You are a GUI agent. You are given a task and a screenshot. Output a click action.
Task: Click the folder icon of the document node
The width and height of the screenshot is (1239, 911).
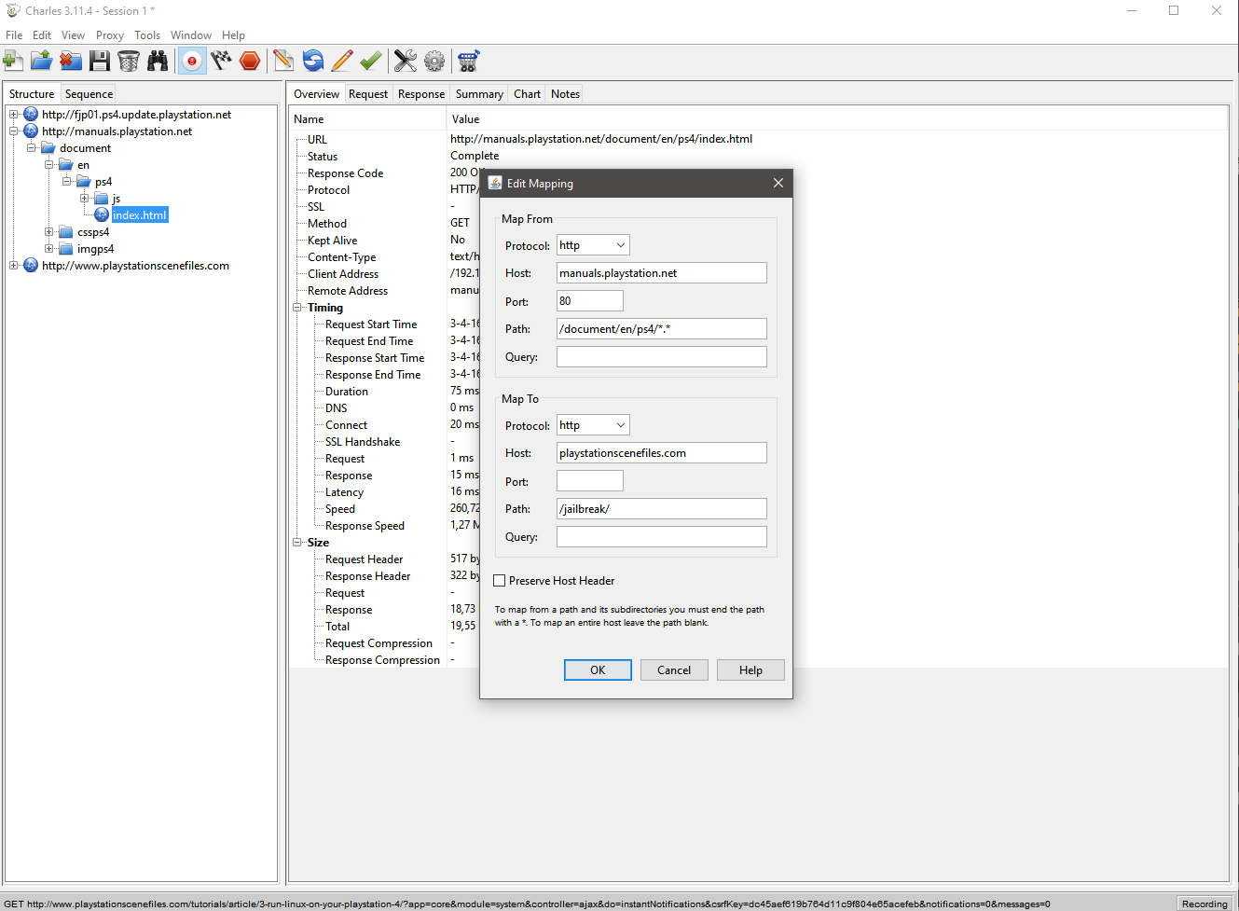coord(48,148)
